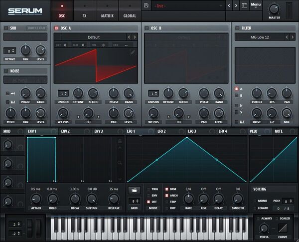Select next OSC A wavetable arrow
Image resolution: width=299 pixels, height=242 pixels.
click(x=135, y=37)
